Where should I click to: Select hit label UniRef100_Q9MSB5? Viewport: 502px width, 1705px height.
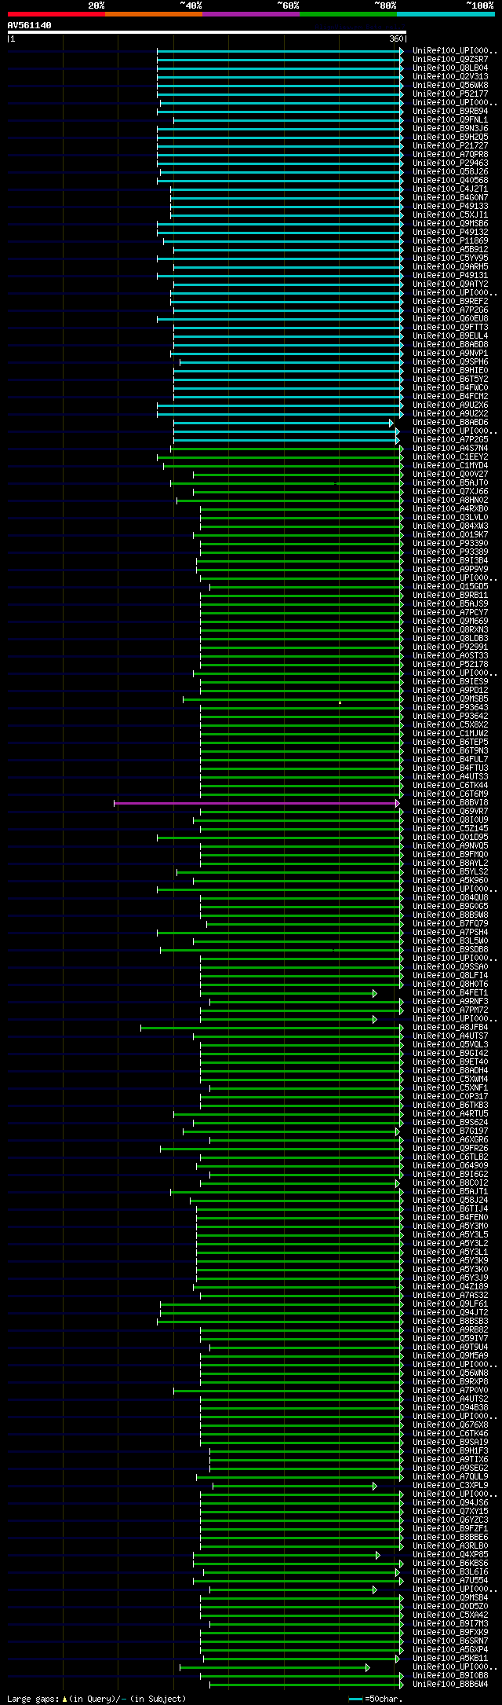pos(450,698)
